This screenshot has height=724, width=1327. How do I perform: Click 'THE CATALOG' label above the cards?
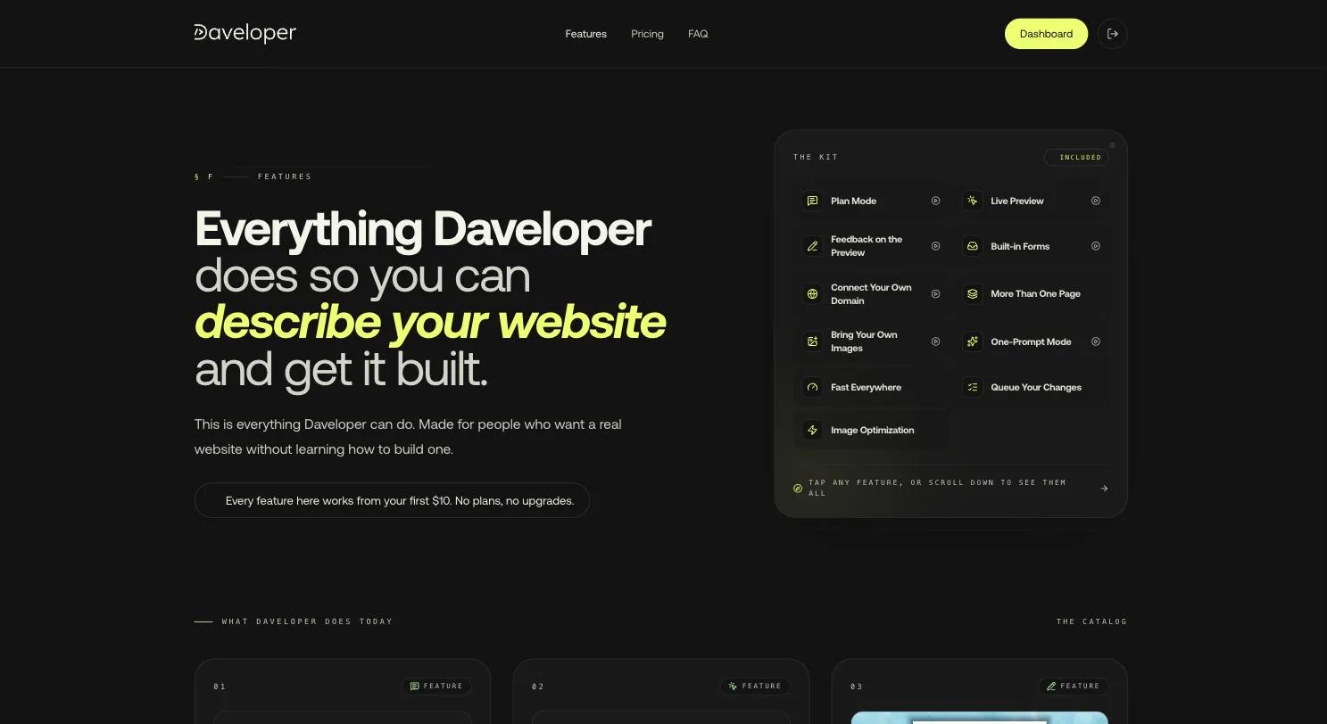(x=1091, y=621)
